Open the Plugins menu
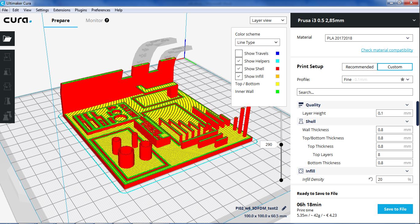Viewport: 420px width, 224px height. [x=81, y=10]
